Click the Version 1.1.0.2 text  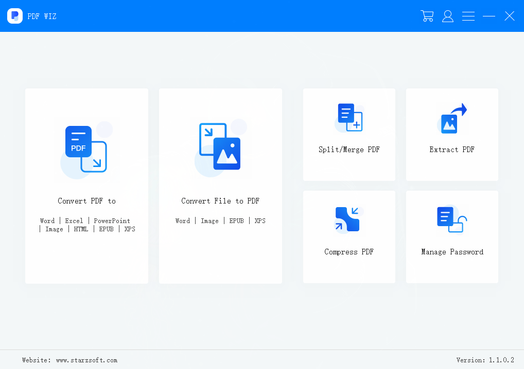click(485, 360)
